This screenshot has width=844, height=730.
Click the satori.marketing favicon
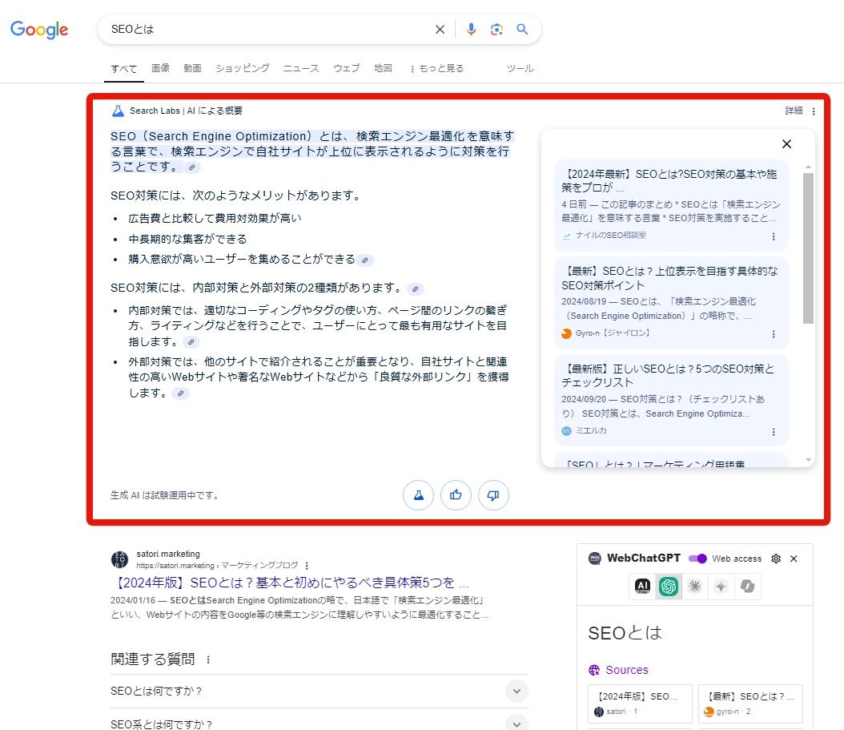[x=119, y=559]
